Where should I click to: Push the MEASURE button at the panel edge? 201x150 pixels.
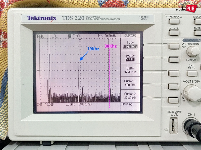[197, 21]
